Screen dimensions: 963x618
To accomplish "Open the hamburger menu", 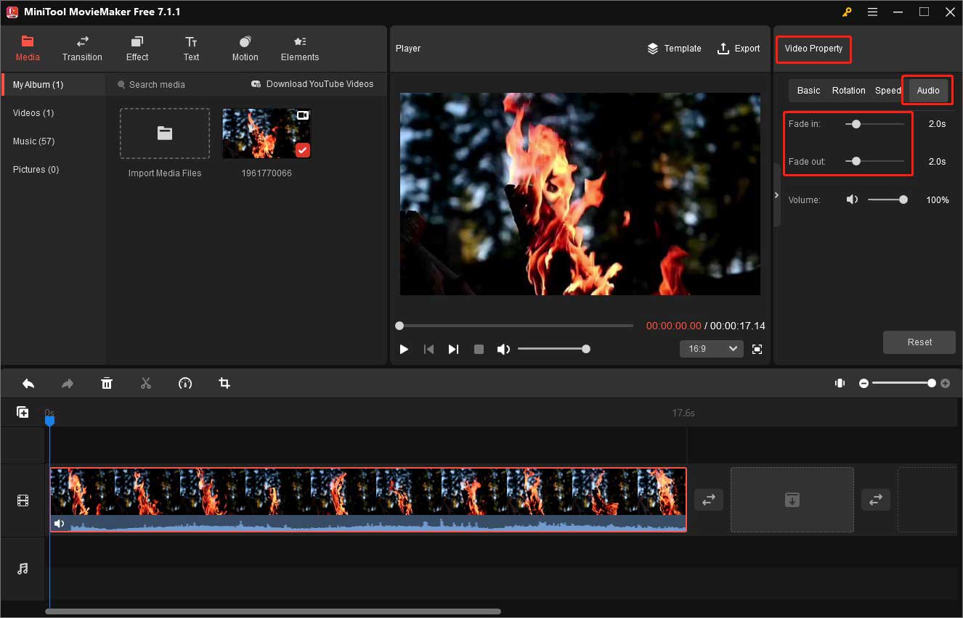I will (x=873, y=12).
